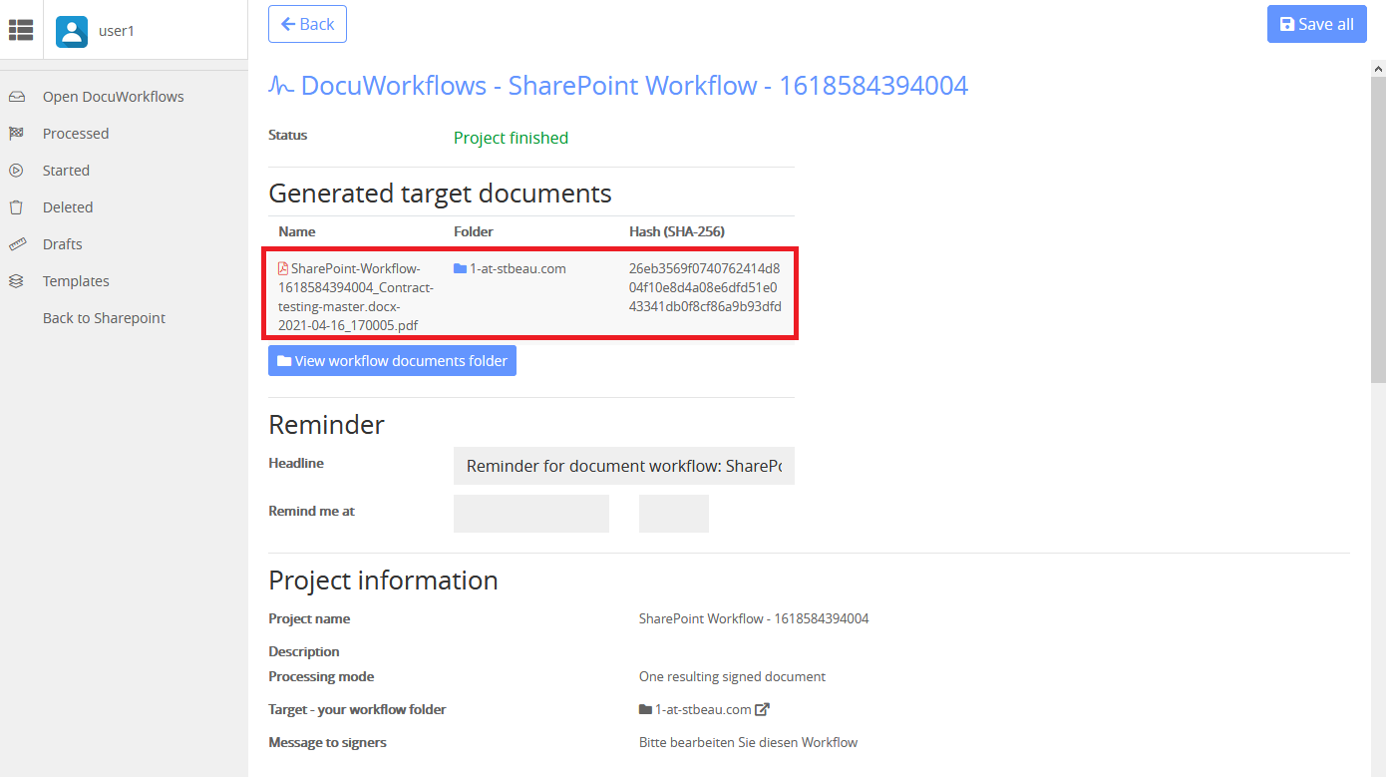Click the PDF icon next to the generated document
Viewport: 1386px width, 777px height.
[x=282, y=267]
